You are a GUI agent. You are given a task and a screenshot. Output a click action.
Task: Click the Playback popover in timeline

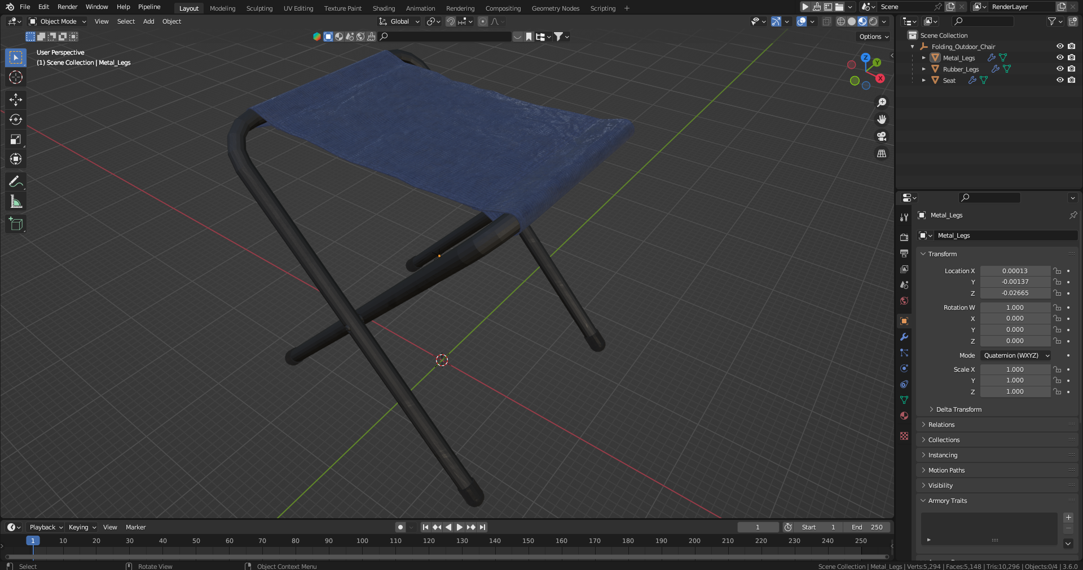pyautogui.click(x=45, y=527)
